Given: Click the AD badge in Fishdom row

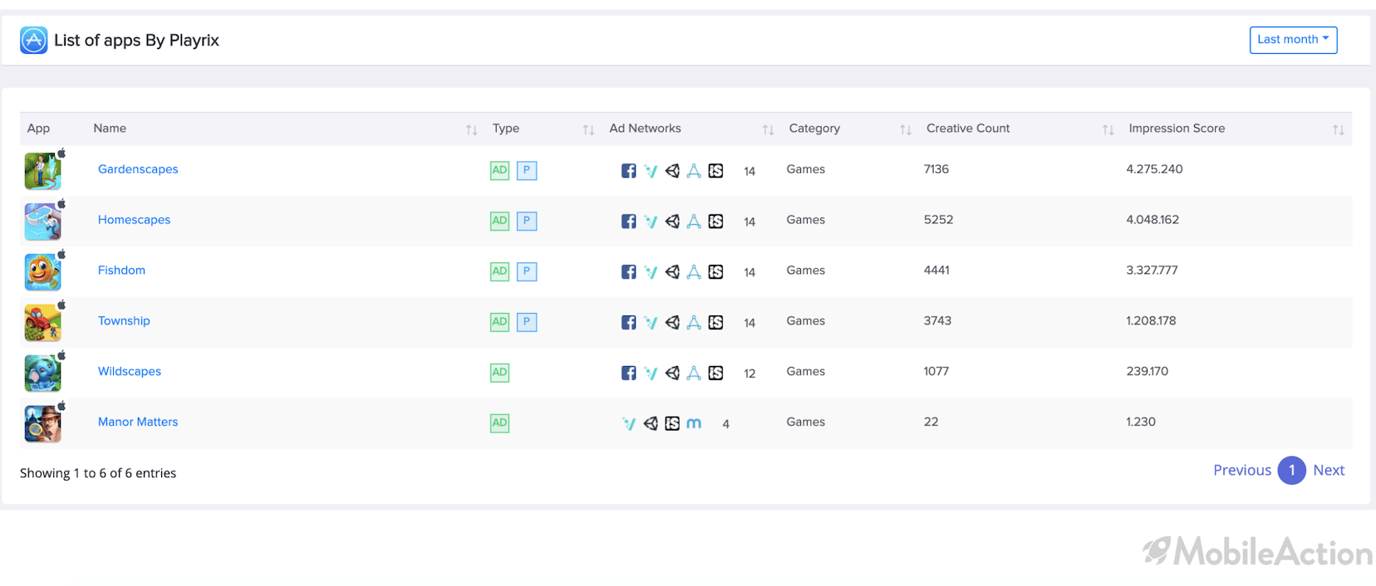Looking at the screenshot, I should point(499,271).
